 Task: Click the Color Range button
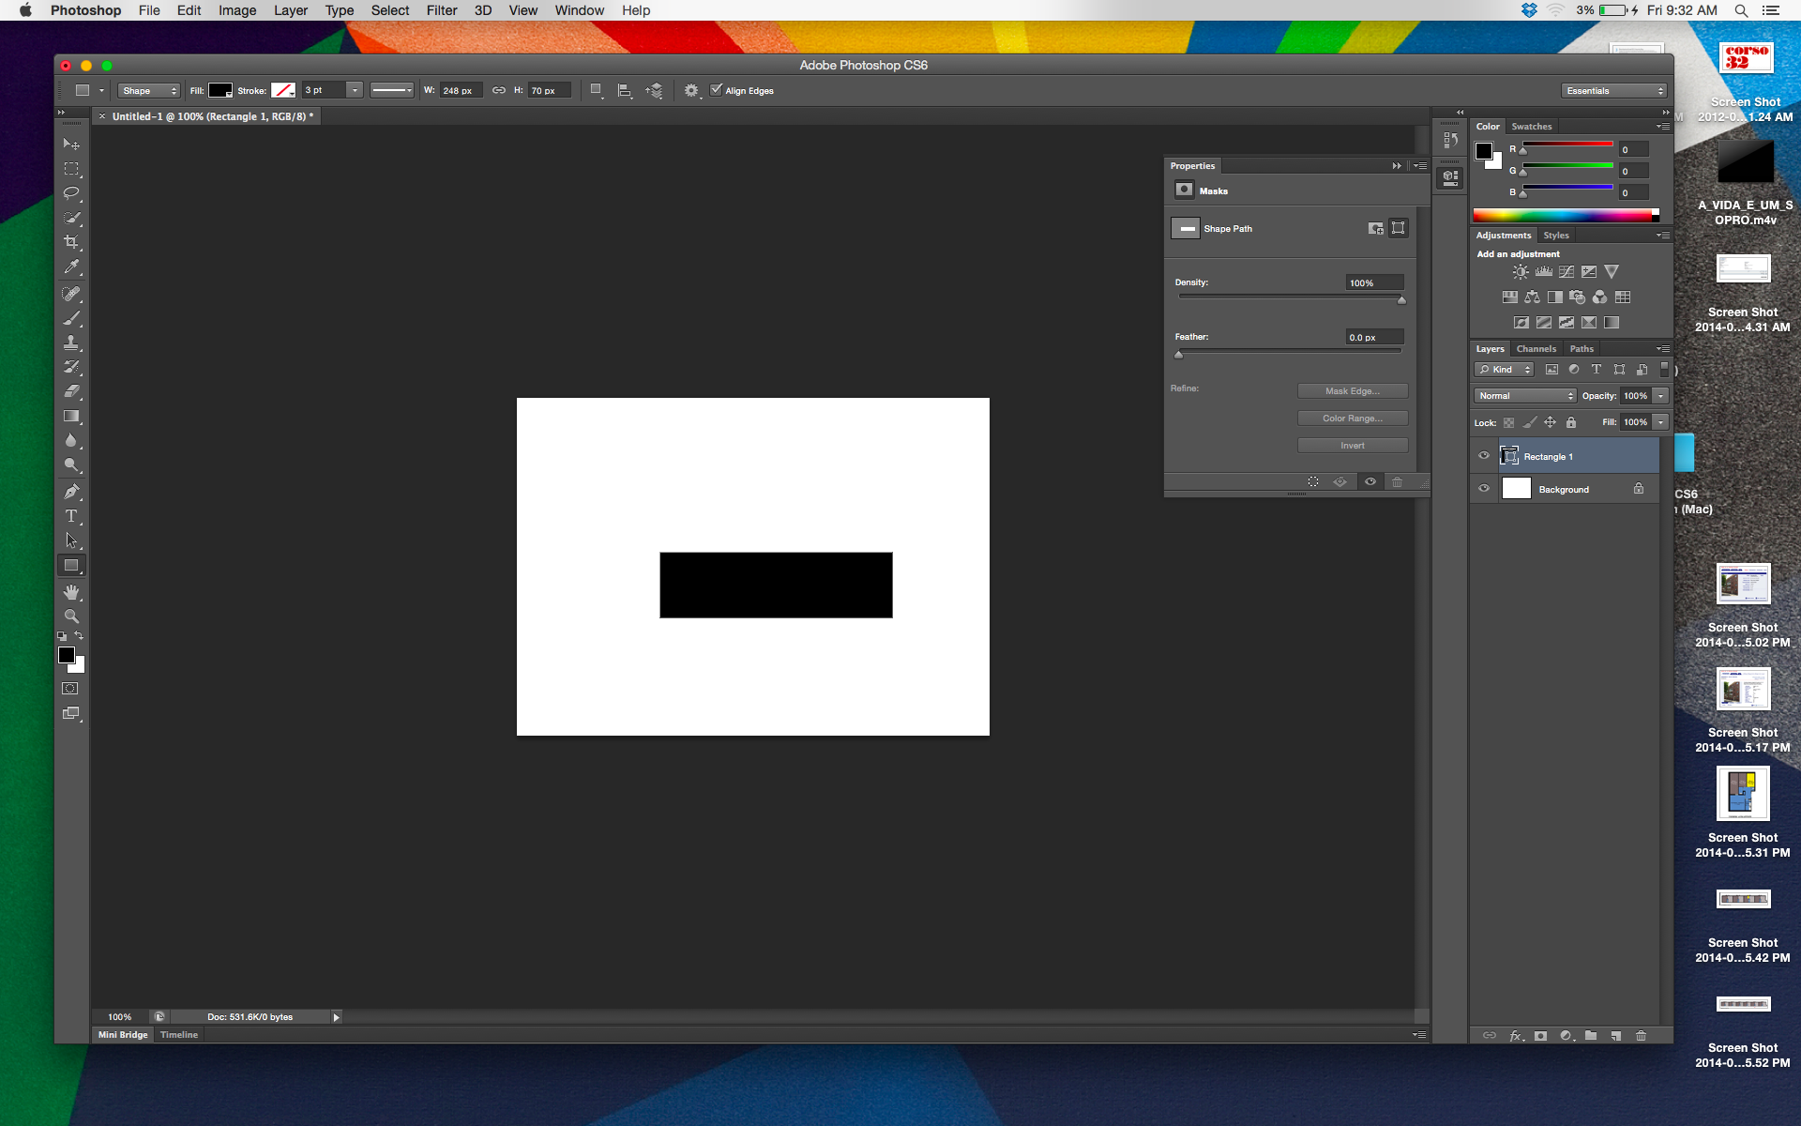tap(1353, 418)
